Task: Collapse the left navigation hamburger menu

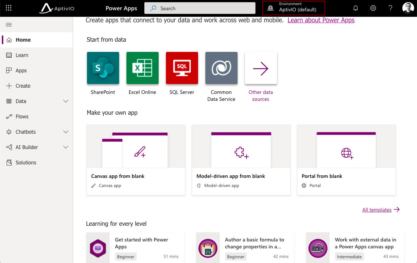Action: tap(9, 25)
